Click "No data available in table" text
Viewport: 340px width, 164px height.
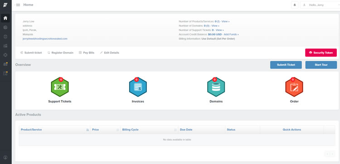[177, 140]
